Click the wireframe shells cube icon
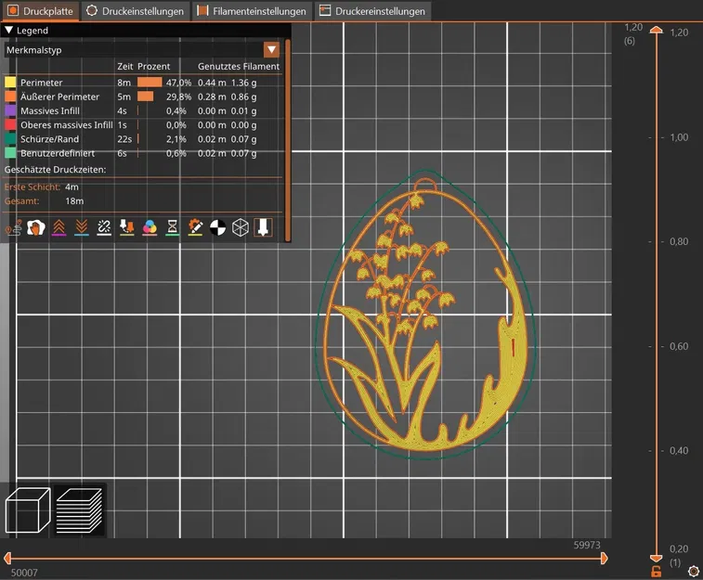 tap(241, 227)
